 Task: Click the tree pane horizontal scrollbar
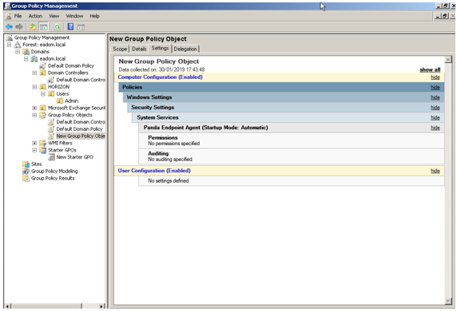(55, 306)
